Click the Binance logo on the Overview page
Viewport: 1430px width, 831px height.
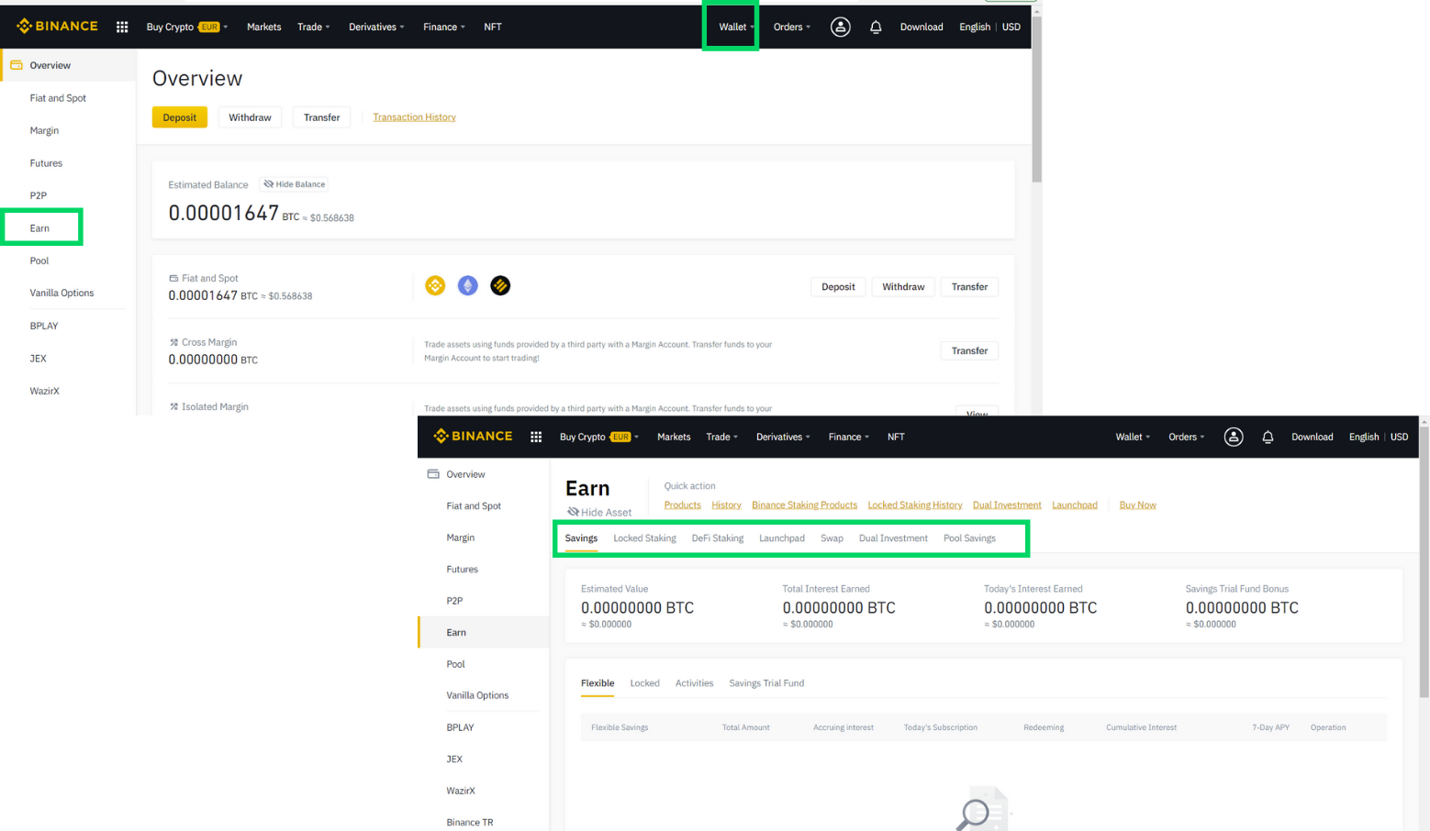coord(57,27)
